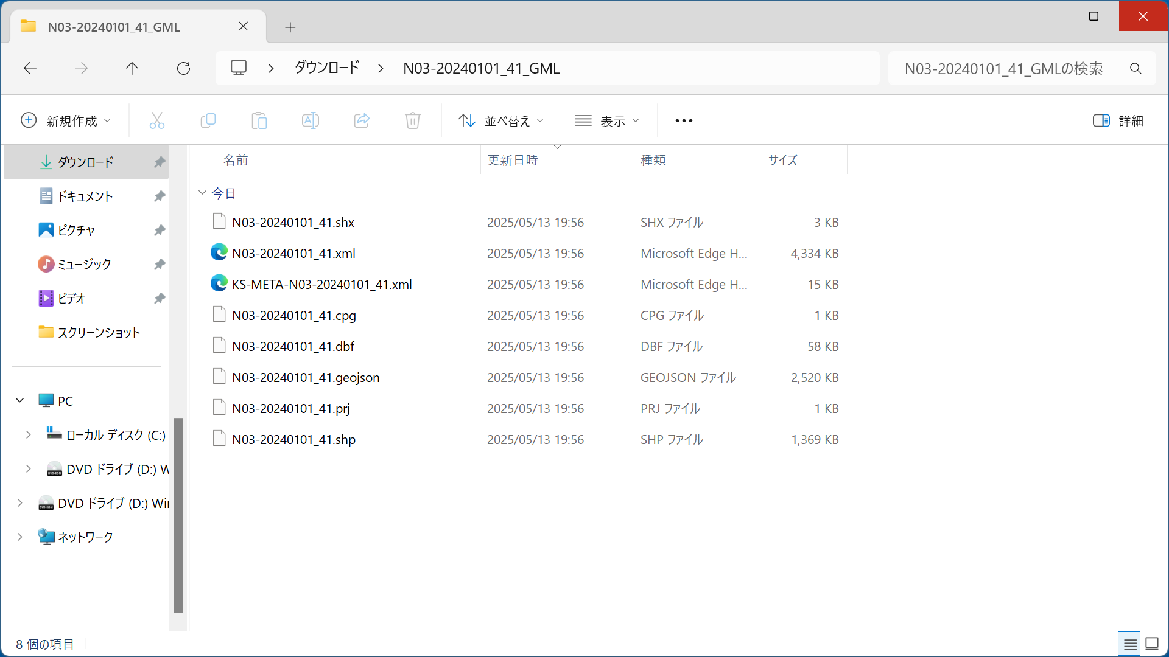Toggle the 詳細 details pane
Image resolution: width=1169 pixels, height=657 pixels.
point(1118,120)
